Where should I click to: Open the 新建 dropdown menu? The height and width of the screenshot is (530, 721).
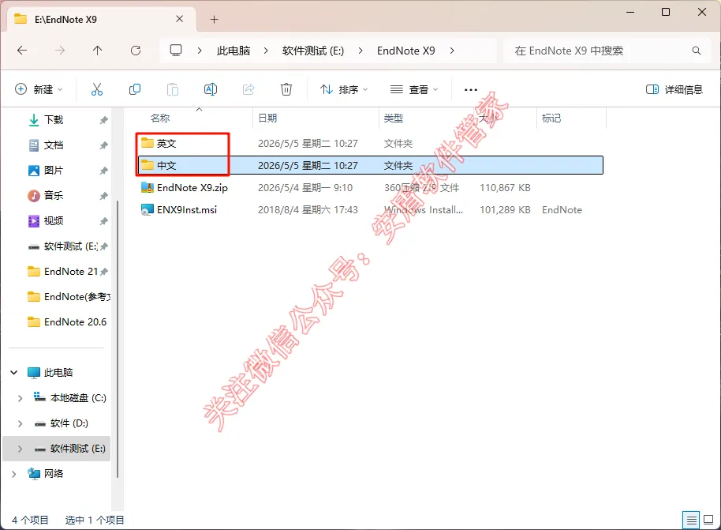tap(39, 89)
